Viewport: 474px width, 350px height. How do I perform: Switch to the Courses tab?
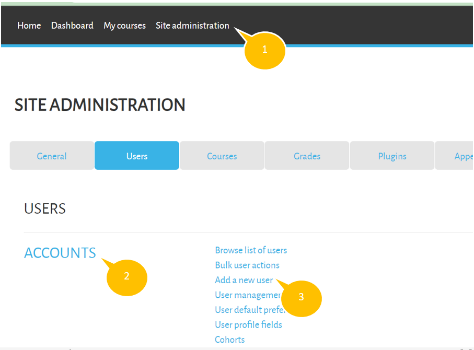click(x=222, y=156)
